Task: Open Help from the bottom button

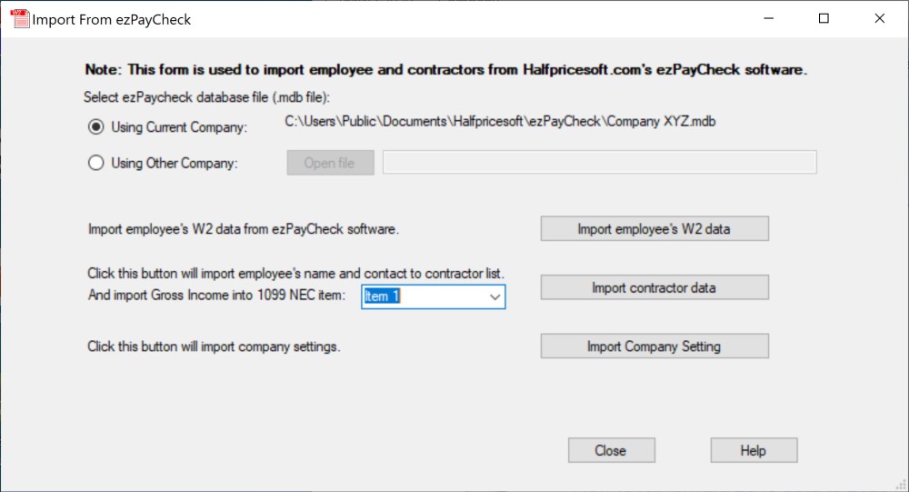Action: click(754, 450)
